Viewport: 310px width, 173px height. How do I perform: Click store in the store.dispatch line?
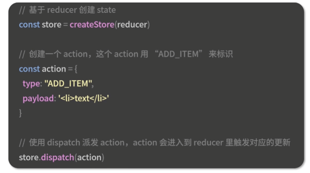[29, 158]
